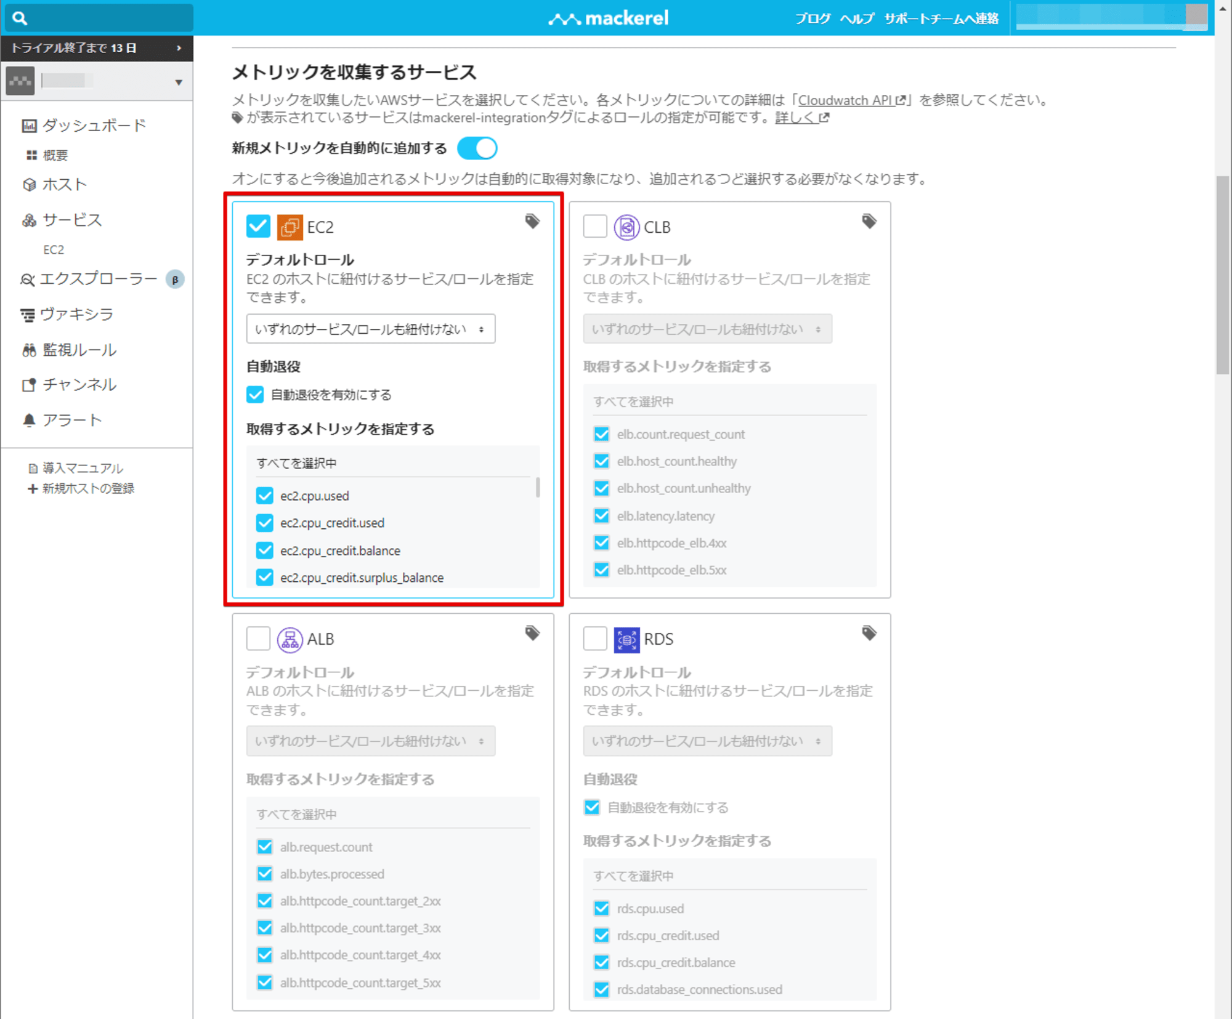Click the monitor rules binoculars icon
The image size is (1232, 1019).
[29, 350]
